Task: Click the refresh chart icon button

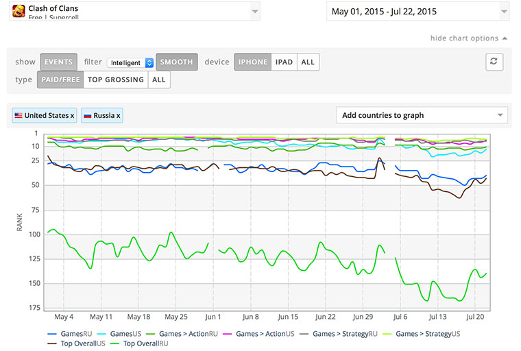Action: coord(494,62)
